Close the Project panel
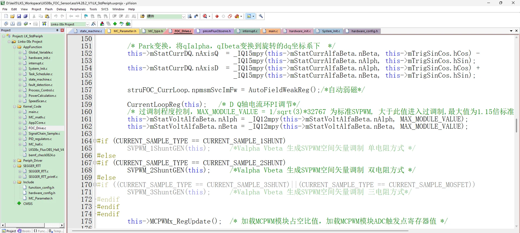The image size is (520, 233). 62,30
